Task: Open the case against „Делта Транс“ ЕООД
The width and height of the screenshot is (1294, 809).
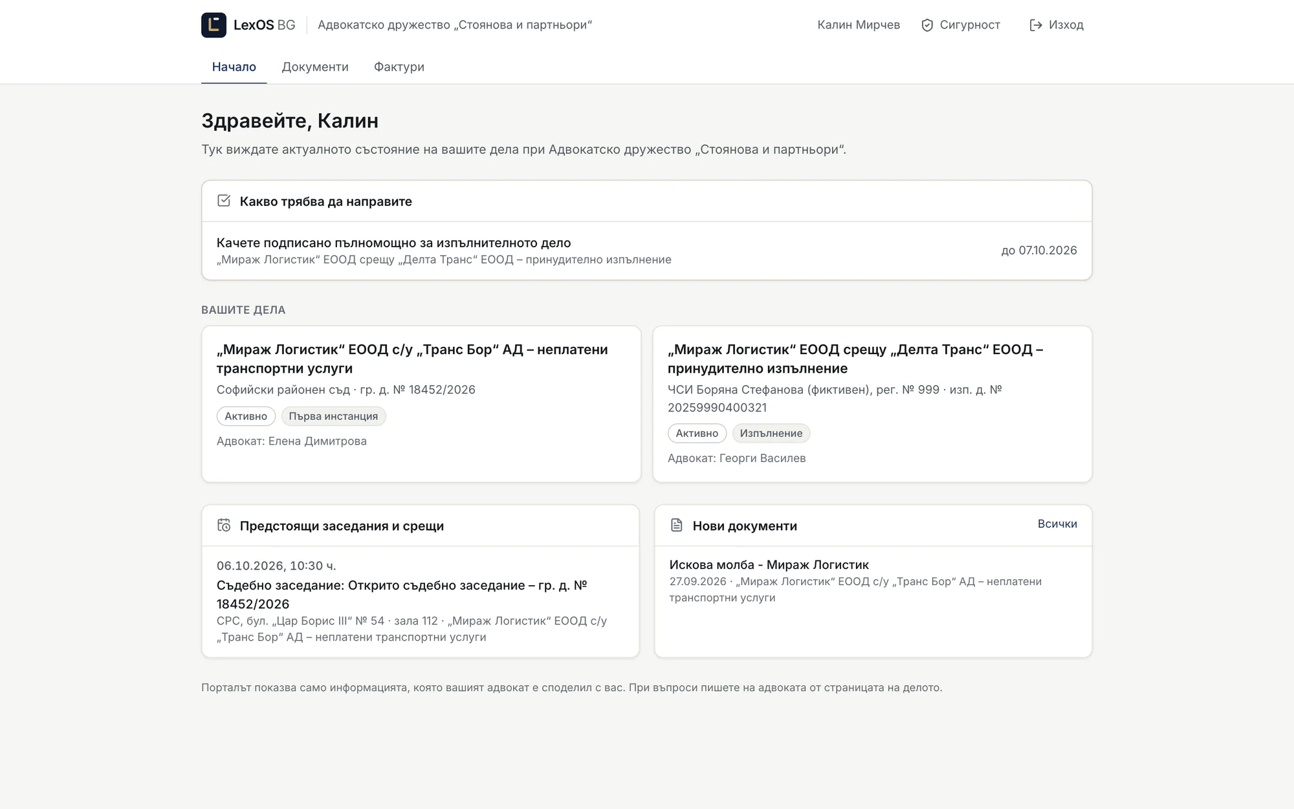Action: [x=872, y=404]
